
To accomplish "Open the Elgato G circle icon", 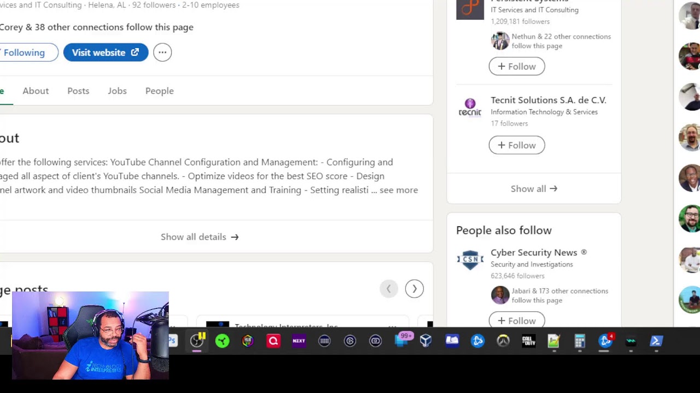I will 350,341.
